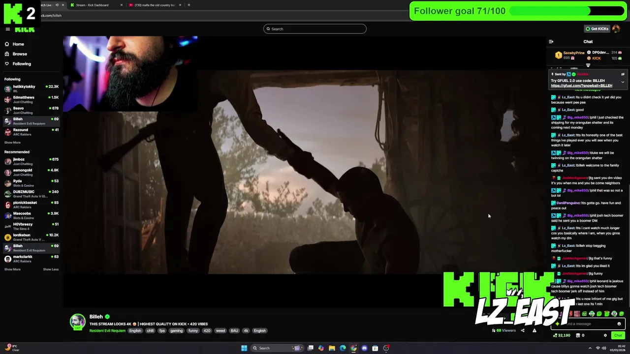The height and width of the screenshot is (354, 630).
Task: Select the chill tag
Action: pos(150,331)
